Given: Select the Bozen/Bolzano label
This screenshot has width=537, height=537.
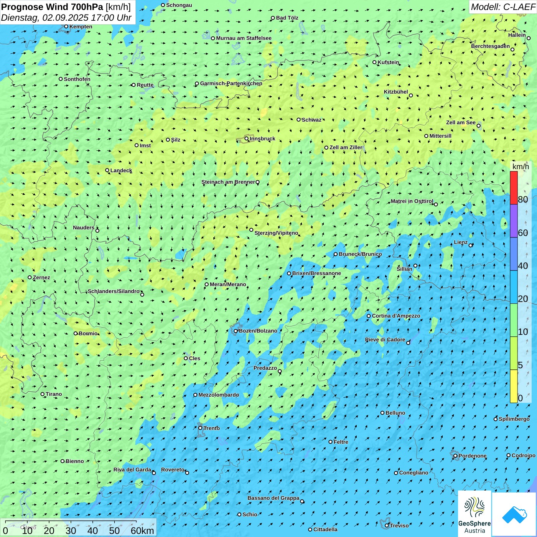Looking at the screenshot, I should pyautogui.click(x=258, y=331).
